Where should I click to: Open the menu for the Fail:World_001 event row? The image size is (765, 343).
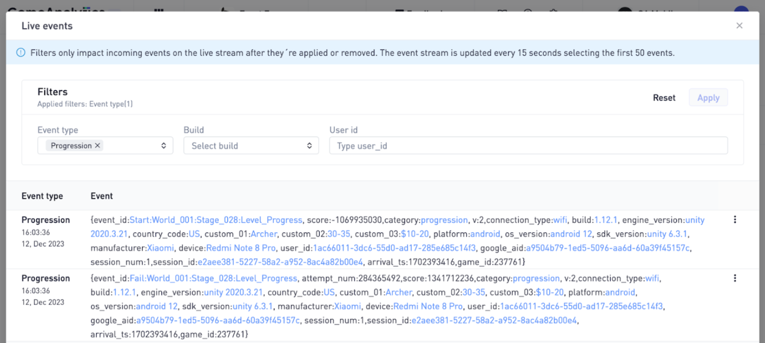click(735, 278)
